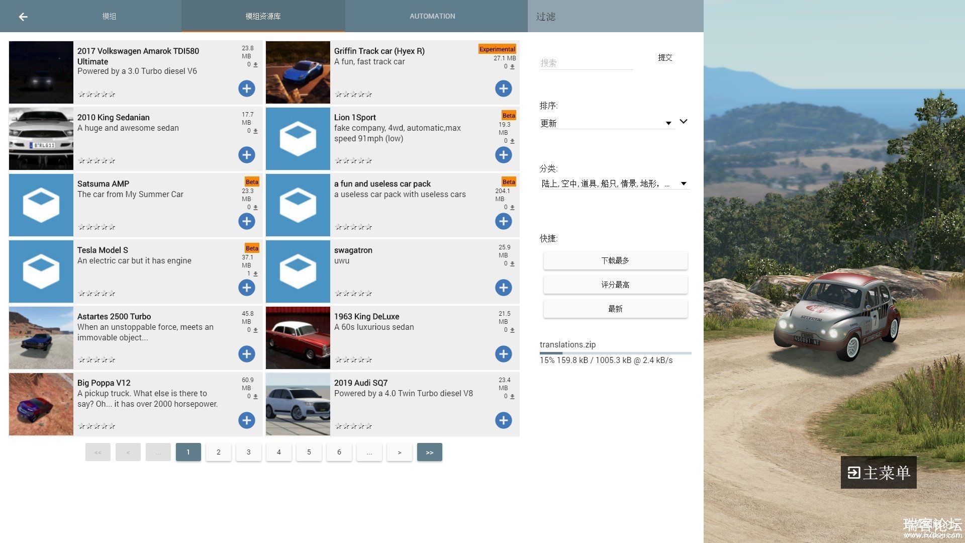Rate 2017 Volkswagen Amarok stars
The height and width of the screenshot is (543, 965).
click(x=96, y=94)
